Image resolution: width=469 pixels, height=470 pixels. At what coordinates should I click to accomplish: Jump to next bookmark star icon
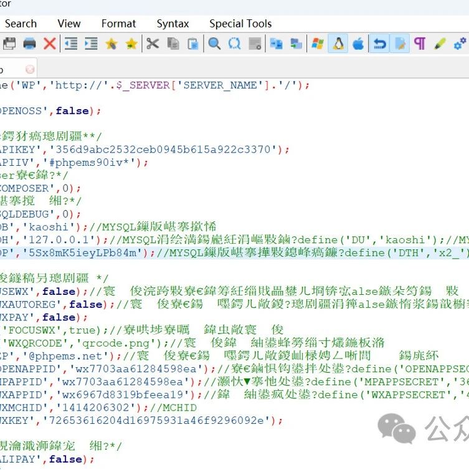131,44
